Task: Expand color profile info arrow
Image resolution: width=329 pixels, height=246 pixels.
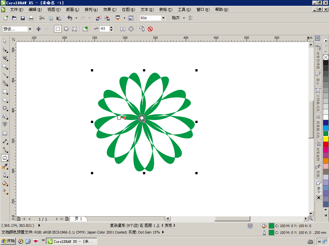Action: (x=163, y=232)
